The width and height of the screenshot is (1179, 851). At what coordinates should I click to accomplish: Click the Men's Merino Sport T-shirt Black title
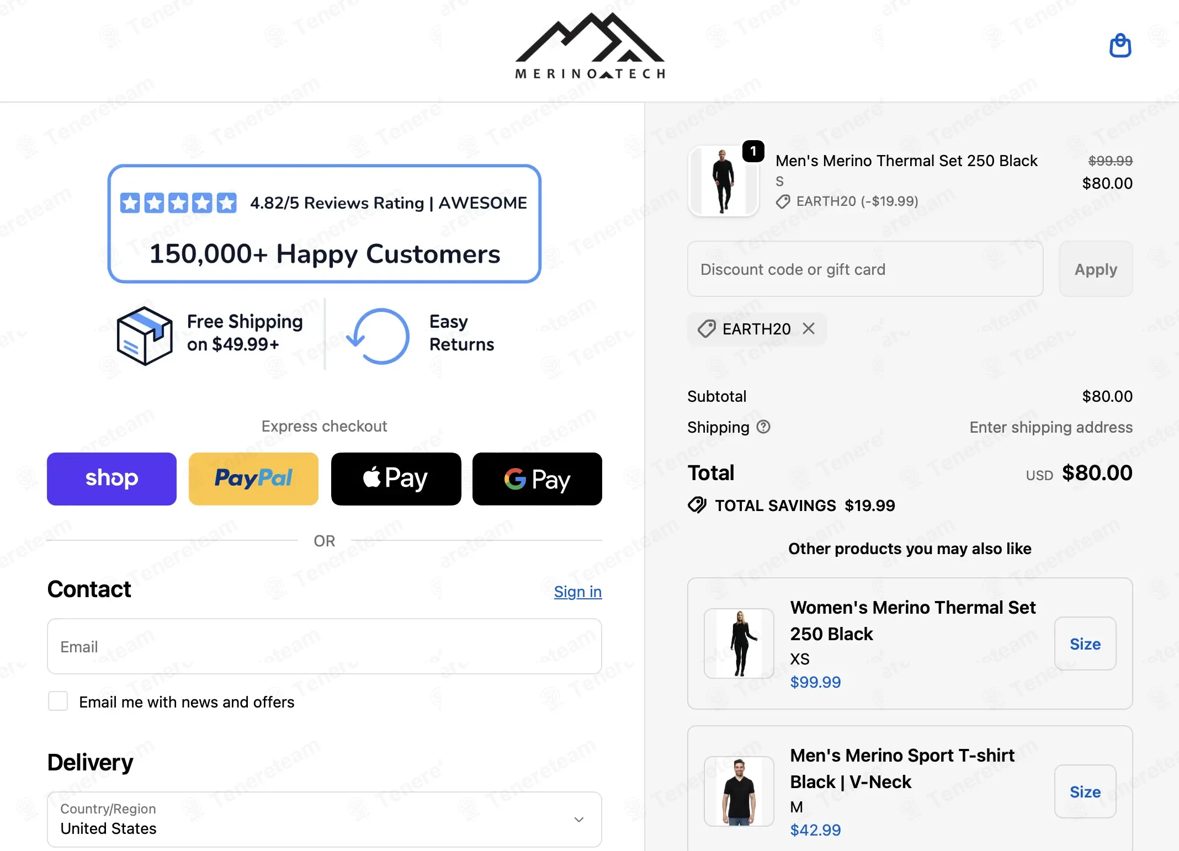[x=902, y=768]
